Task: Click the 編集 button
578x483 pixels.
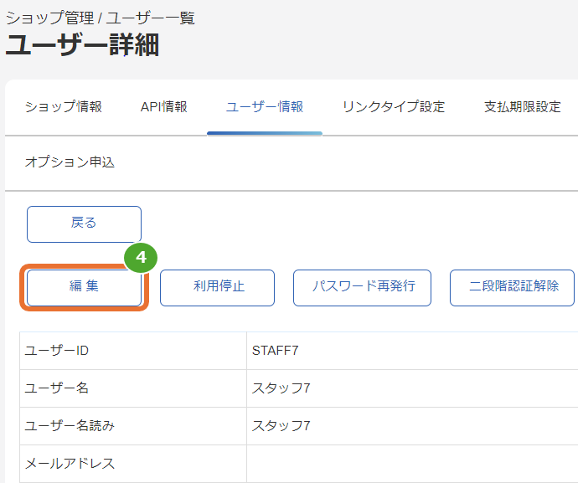Action: pyautogui.click(x=84, y=287)
